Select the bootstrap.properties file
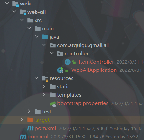This screenshot has width=144, height=140. click(x=83, y=103)
